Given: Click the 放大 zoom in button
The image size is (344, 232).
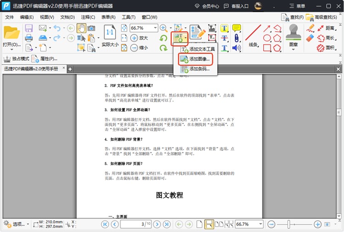Looking at the screenshot, I should point(139,38).
